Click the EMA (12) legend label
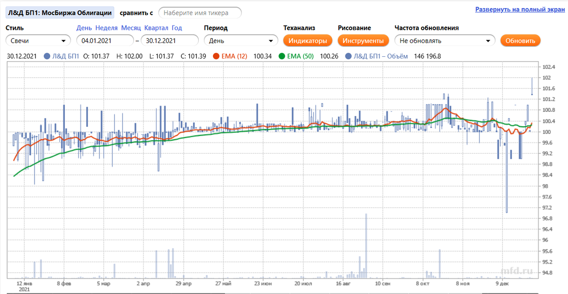 click(234, 56)
